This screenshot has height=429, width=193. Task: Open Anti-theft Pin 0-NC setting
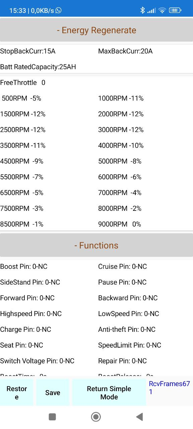pyautogui.click(x=127, y=329)
